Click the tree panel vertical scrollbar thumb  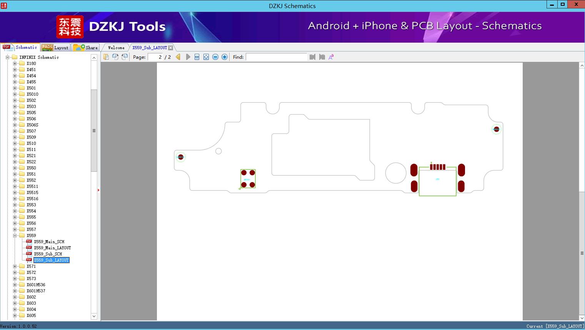[x=94, y=131]
